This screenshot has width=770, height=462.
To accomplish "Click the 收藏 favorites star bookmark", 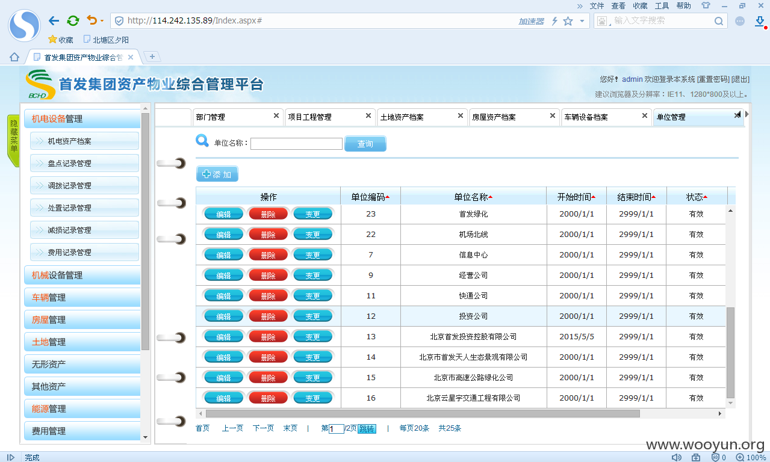I will [60, 40].
